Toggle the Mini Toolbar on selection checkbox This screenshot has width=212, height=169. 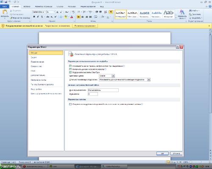click(70, 66)
